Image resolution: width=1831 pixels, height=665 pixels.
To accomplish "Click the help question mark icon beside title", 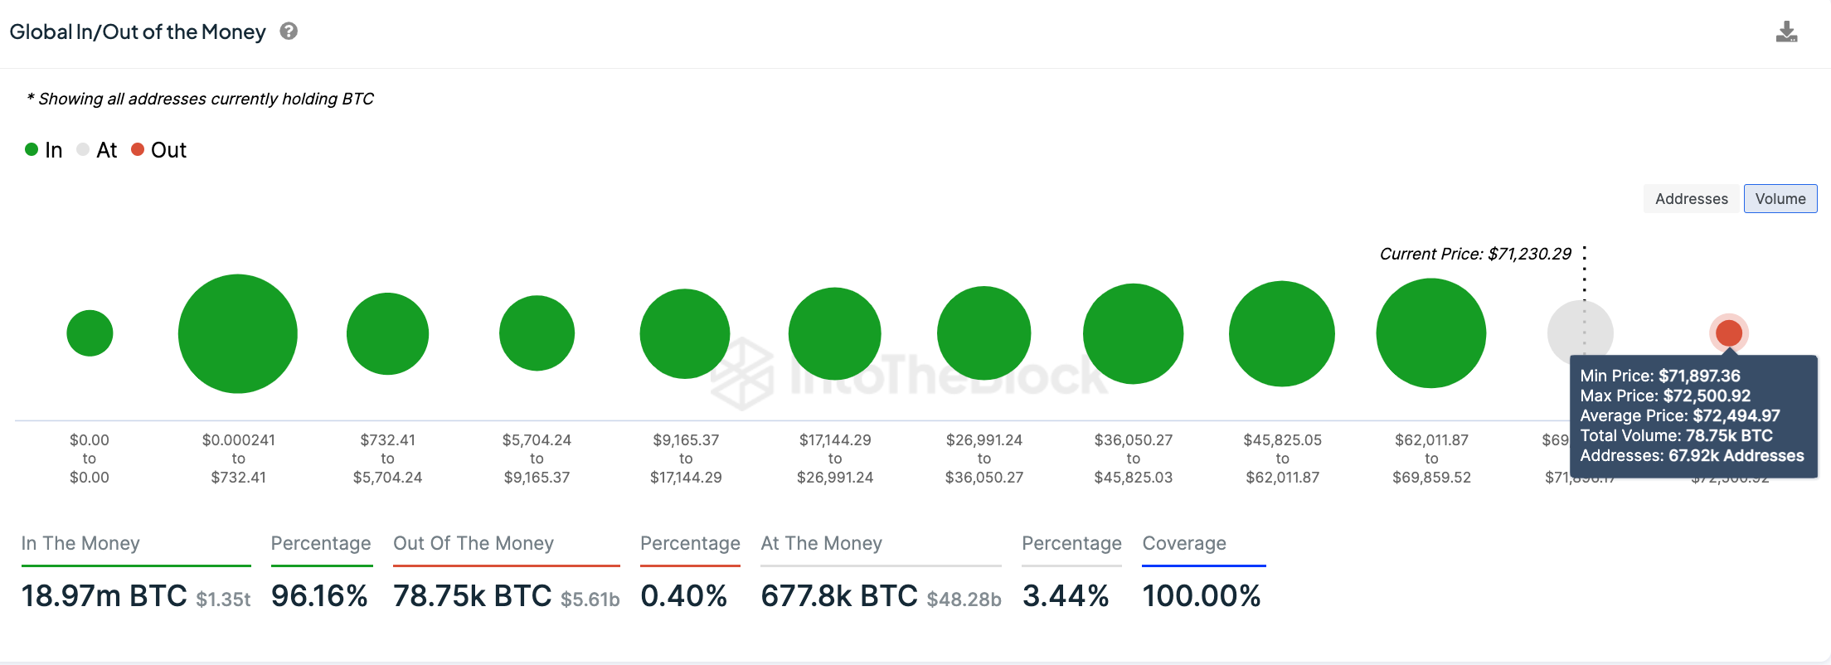I will point(289,32).
